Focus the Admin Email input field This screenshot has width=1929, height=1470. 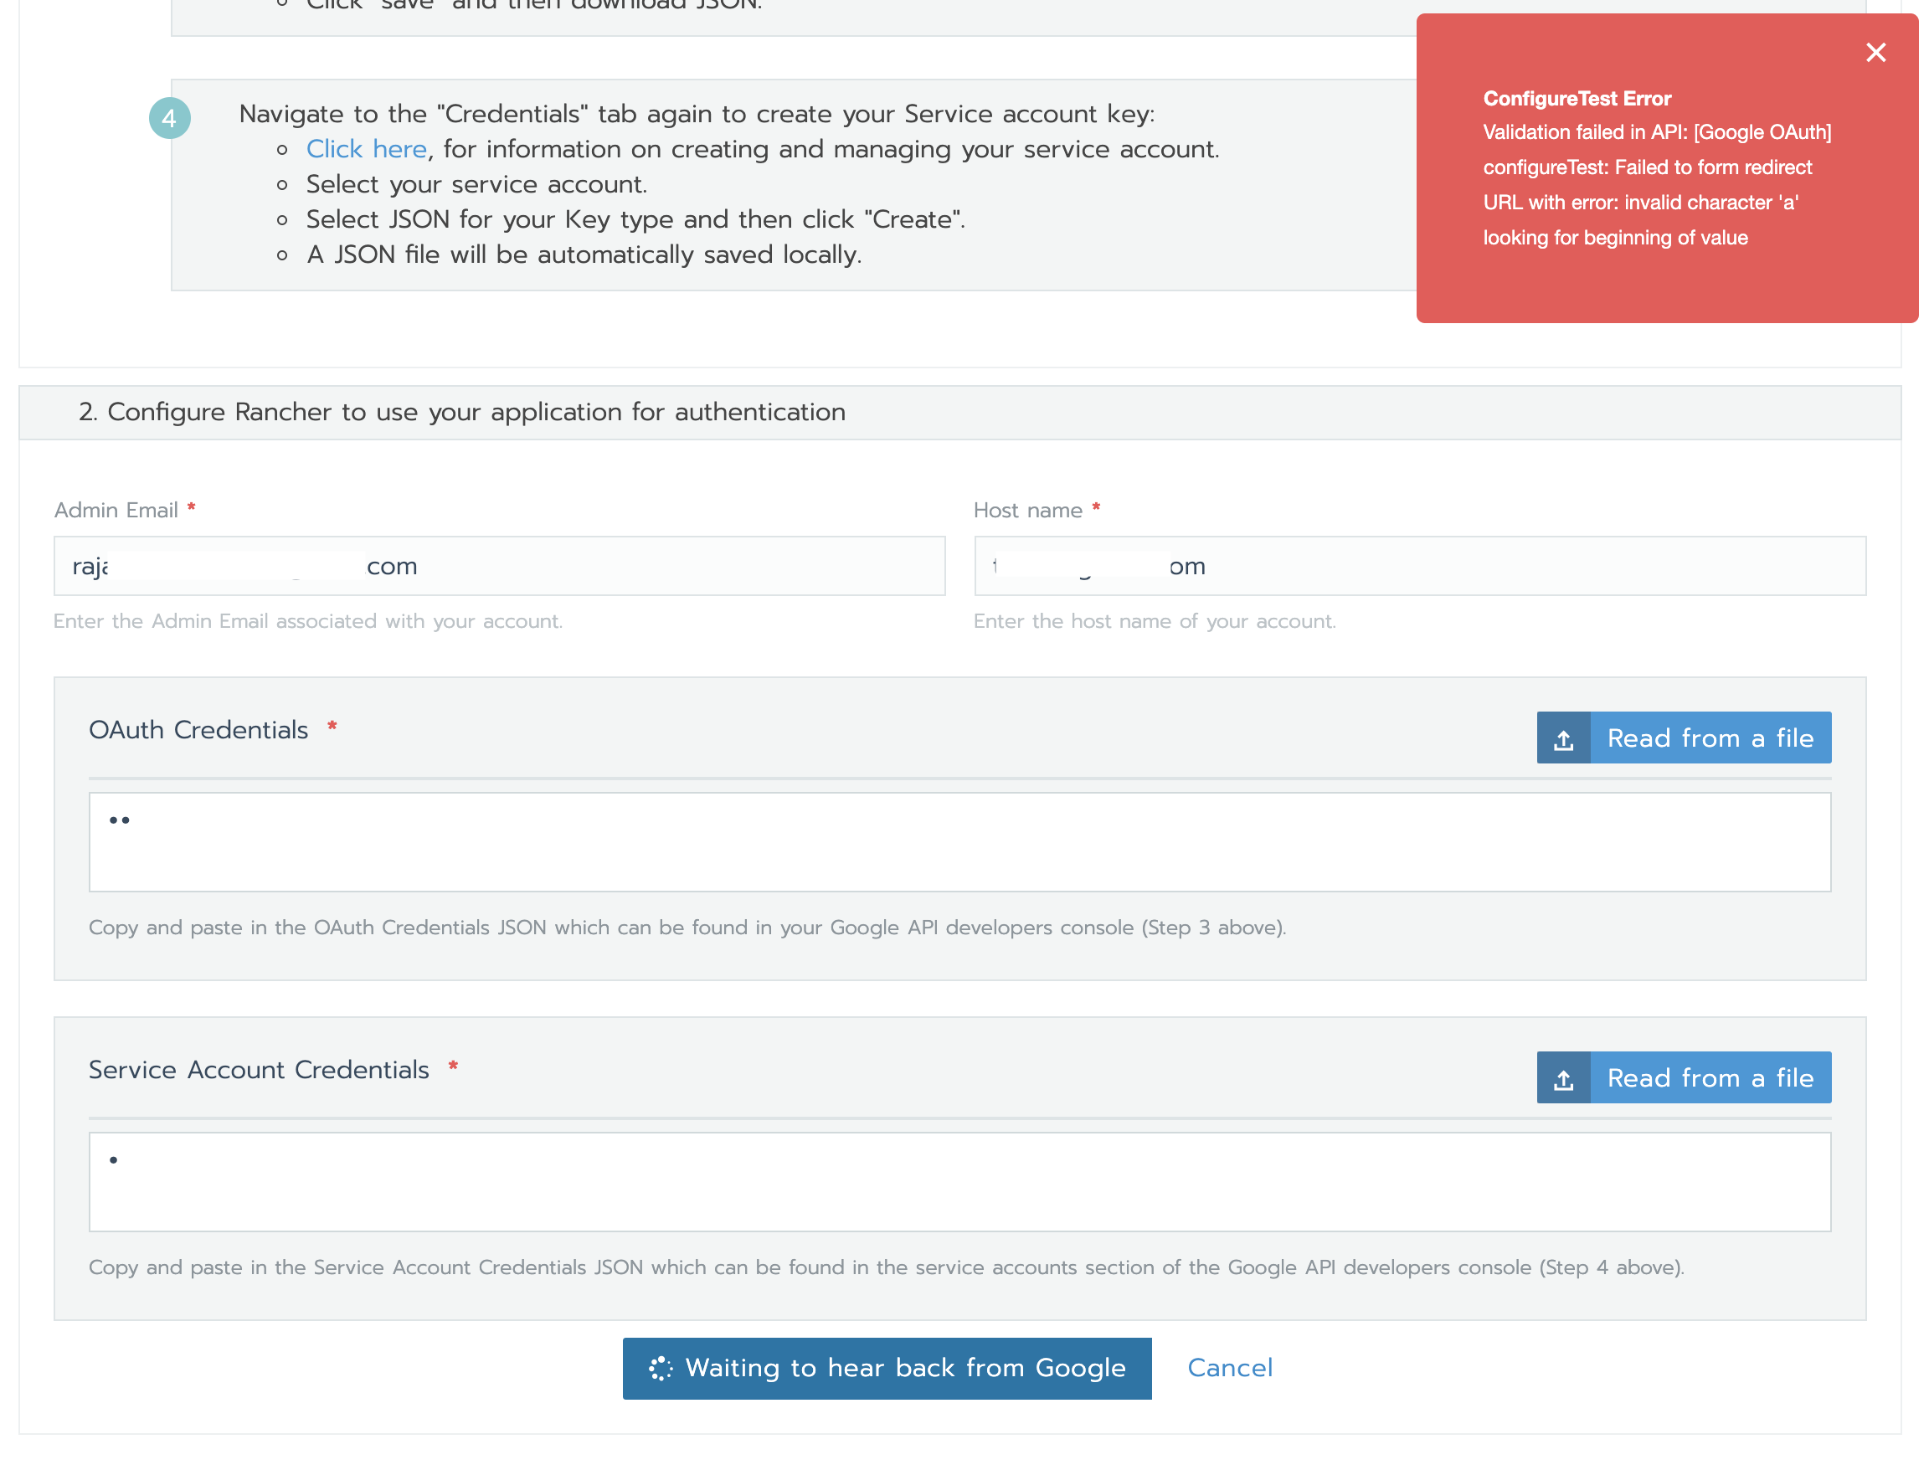point(500,566)
